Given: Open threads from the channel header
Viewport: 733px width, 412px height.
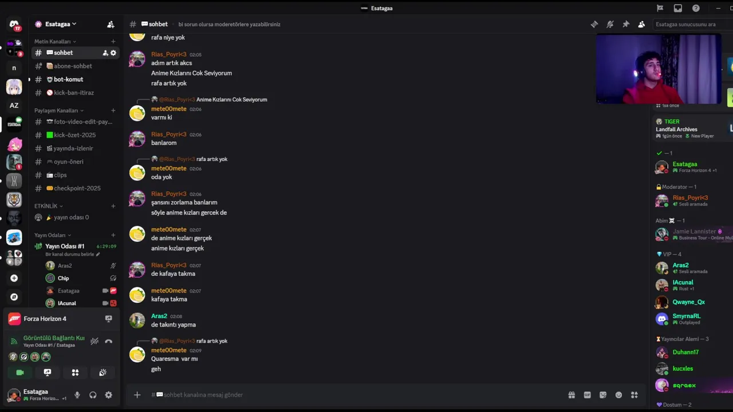Looking at the screenshot, I should 594,24.
